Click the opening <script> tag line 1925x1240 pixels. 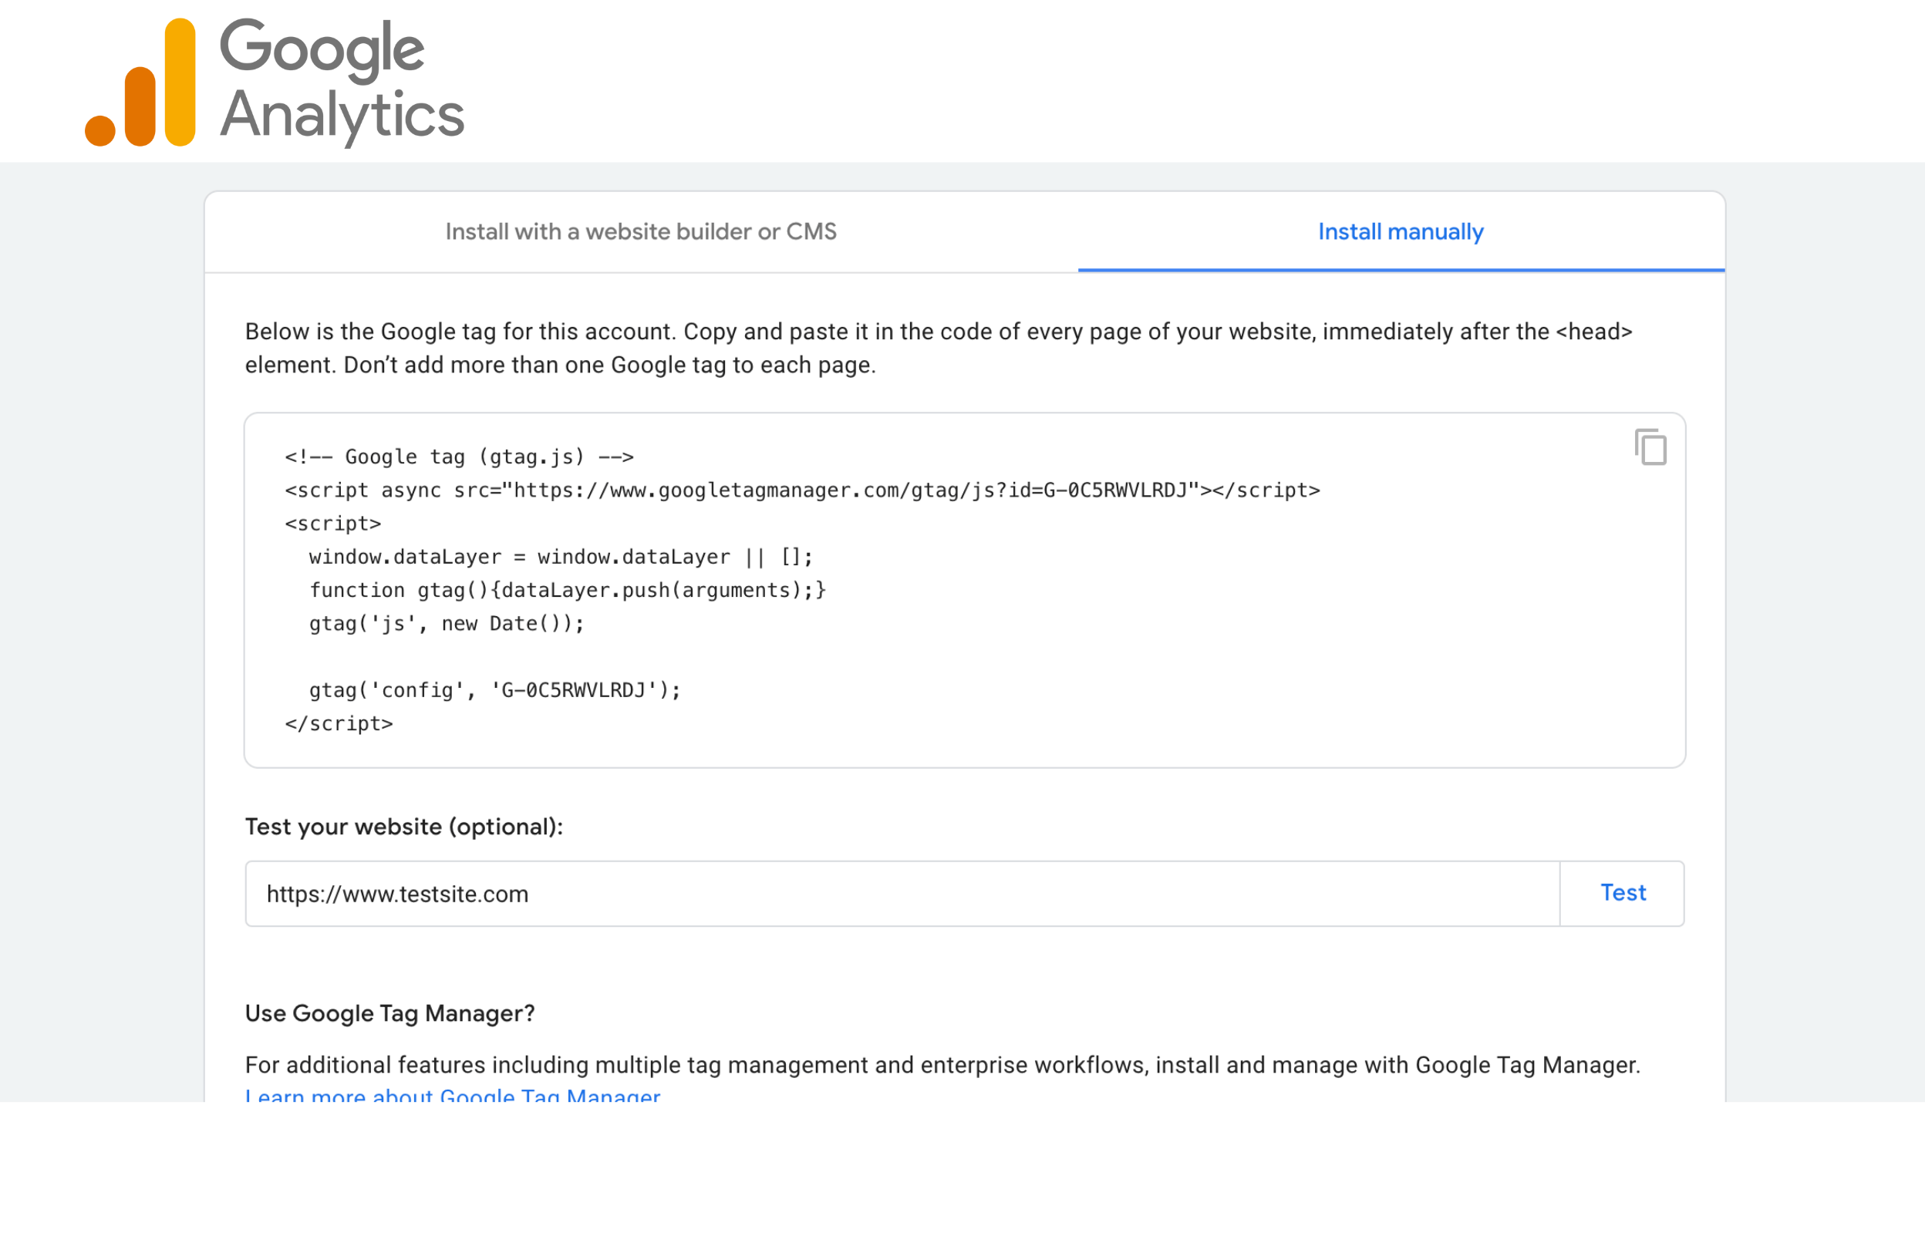point(332,524)
